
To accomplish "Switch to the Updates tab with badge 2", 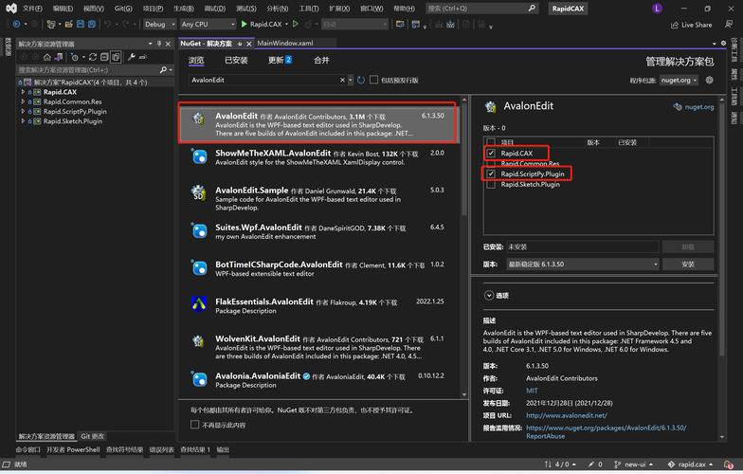I will [280, 61].
